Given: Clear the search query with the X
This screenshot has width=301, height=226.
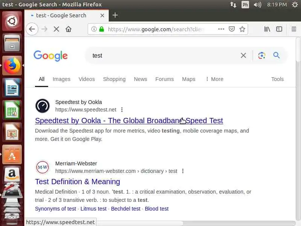Looking at the screenshot, I should (x=243, y=55).
